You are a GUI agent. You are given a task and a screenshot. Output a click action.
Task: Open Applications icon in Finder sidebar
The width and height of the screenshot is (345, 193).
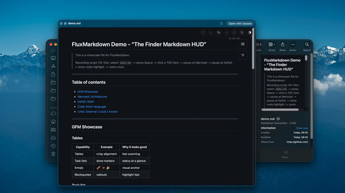(53, 66)
